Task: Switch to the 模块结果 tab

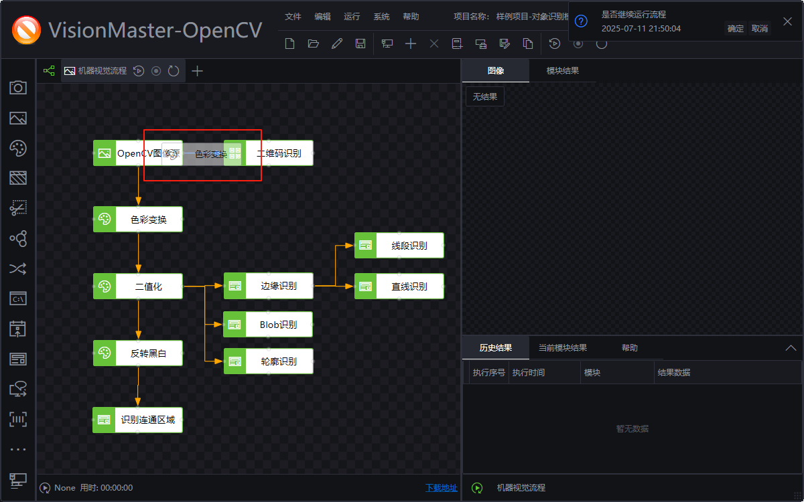Action: 562,70
